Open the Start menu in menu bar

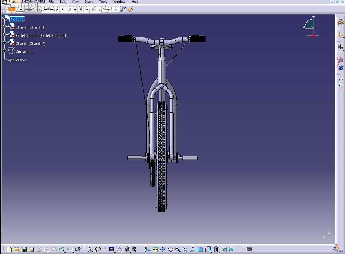click(x=12, y=2)
